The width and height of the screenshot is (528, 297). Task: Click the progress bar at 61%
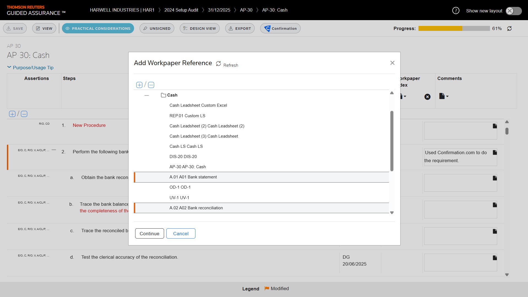454,29
